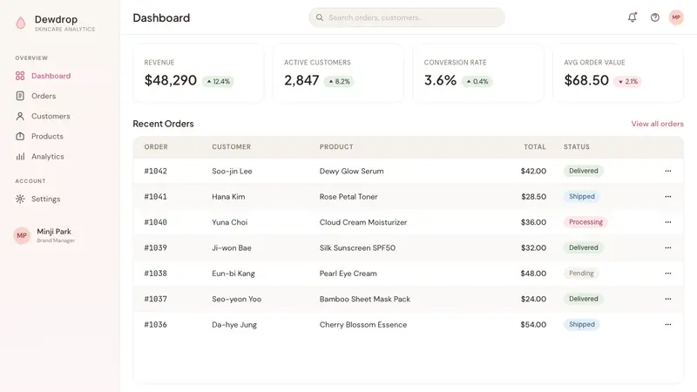Open more options for order #1036

coord(667,324)
